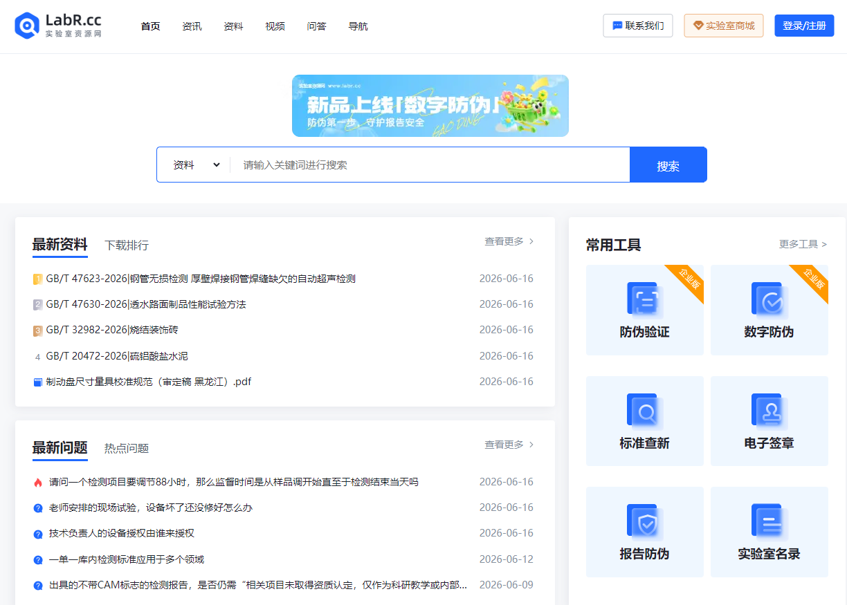Open question 技术负责人的设备授权由谁来授权
The width and height of the screenshot is (847, 605).
[122, 533]
